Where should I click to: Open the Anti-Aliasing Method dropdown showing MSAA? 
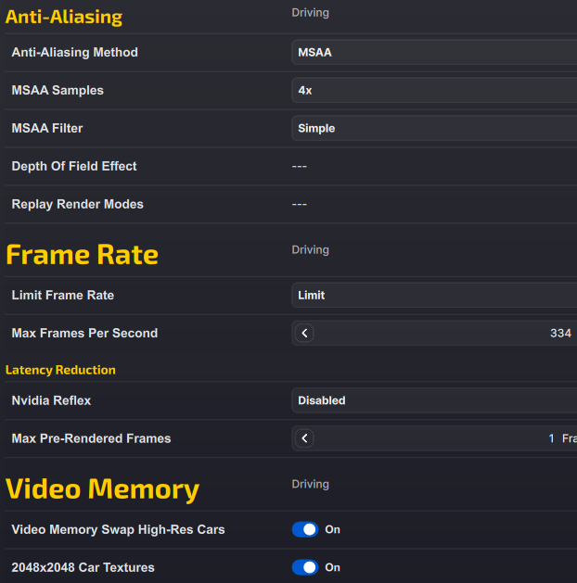tap(433, 53)
